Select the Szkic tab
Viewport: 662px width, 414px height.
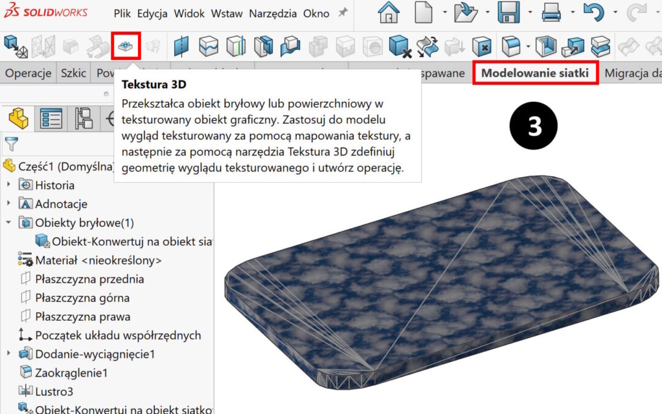point(74,74)
